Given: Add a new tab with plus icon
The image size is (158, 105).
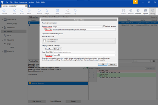Looking at the screenshot, I should tap(29, 6).
